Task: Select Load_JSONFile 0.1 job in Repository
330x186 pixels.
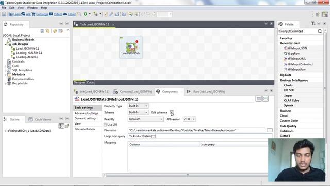Action: point(27,48)
